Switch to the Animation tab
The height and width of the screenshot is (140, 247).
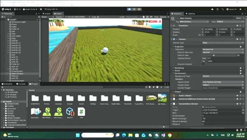pos(7,84)
